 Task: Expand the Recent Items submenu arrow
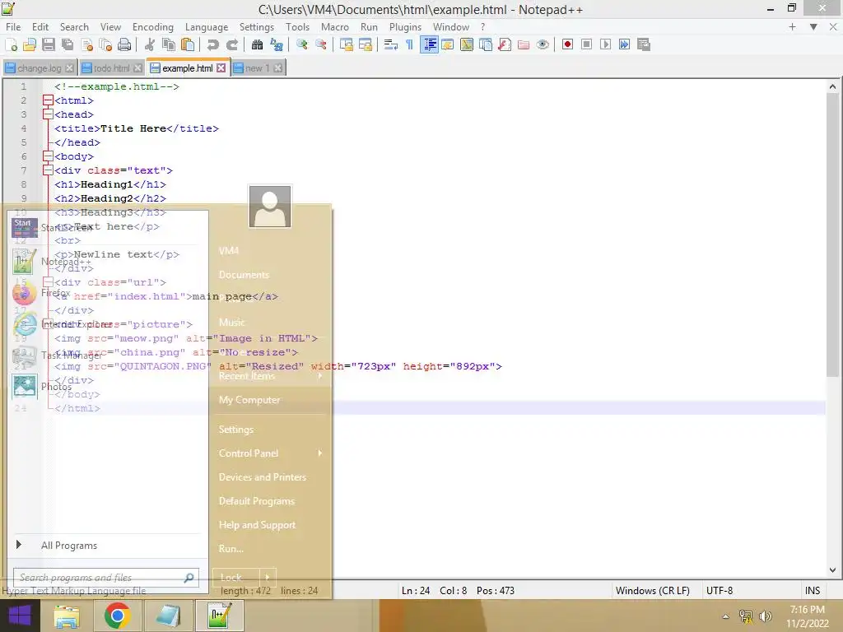click(x=320, y=375)
